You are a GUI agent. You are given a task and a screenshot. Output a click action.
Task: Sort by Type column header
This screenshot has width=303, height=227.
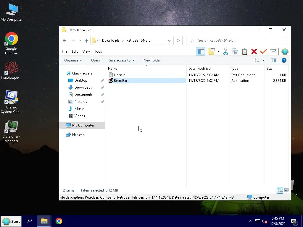247,69
